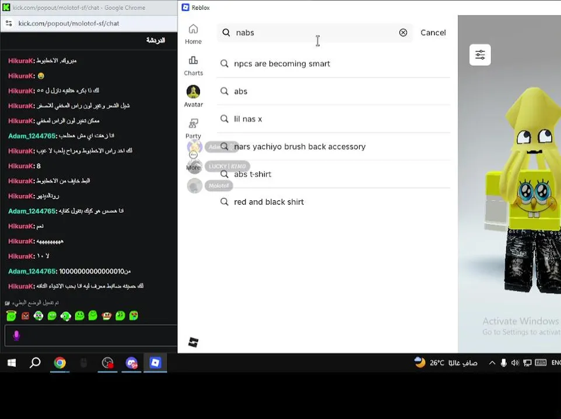Image resolution: width=561 pixels, height=419 pixels.
Task: Open Adam_1244765 username on the 1000000000000010 message
Action: tap(31, 271)
